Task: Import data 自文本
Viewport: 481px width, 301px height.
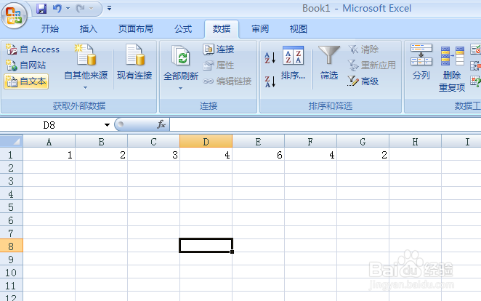Action: tap(26, 81)
